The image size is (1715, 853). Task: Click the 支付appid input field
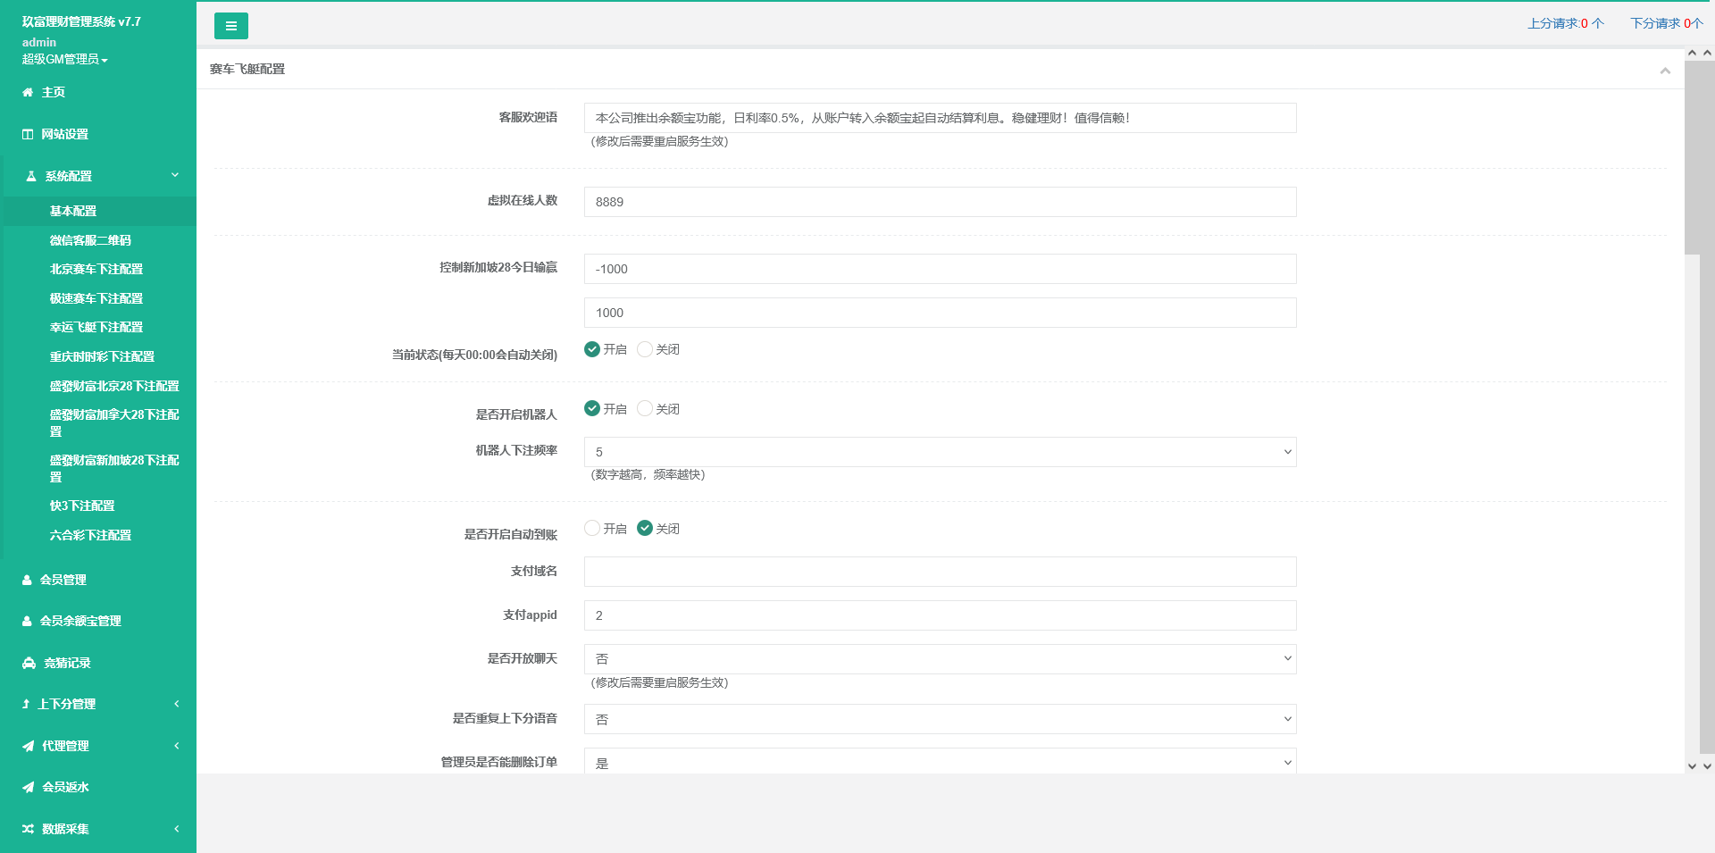click(x=940, y=615)
